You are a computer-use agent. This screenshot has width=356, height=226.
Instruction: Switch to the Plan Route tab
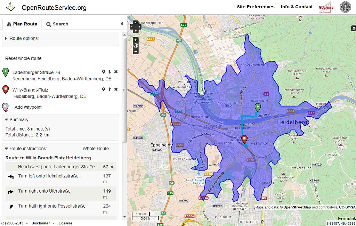point(22,24)
